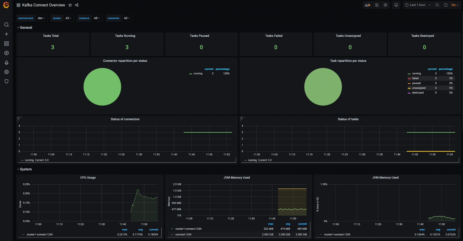Sort task legend by percentage column
This screenshot has width=463, height=241.
[446, 69]
